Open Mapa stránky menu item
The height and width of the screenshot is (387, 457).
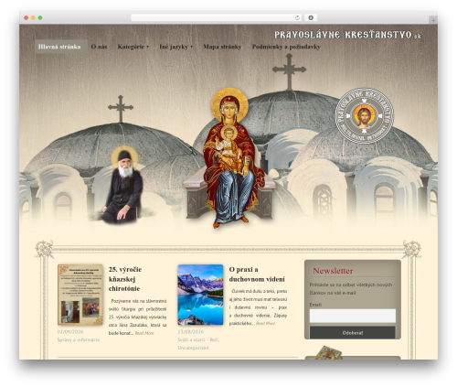click(x=222, y=47)
